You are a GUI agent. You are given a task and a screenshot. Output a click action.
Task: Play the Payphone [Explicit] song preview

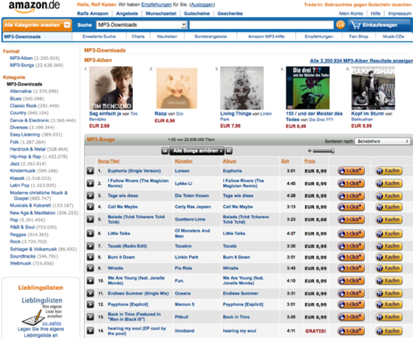click(x=90, y=304)
